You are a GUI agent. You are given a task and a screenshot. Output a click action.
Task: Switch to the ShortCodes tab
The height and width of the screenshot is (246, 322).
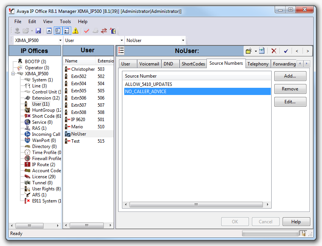point(193,64)
